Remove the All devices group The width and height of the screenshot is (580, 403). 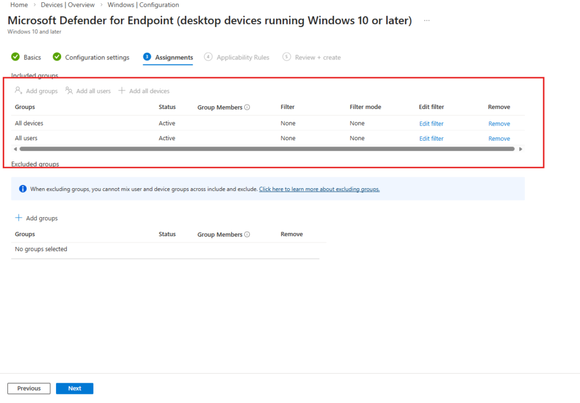499,124
